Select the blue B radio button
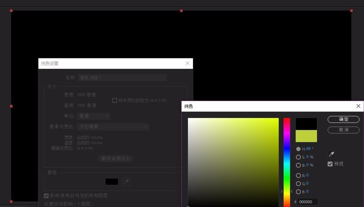Screen dimensions: 364x207 tap(298, 192)
